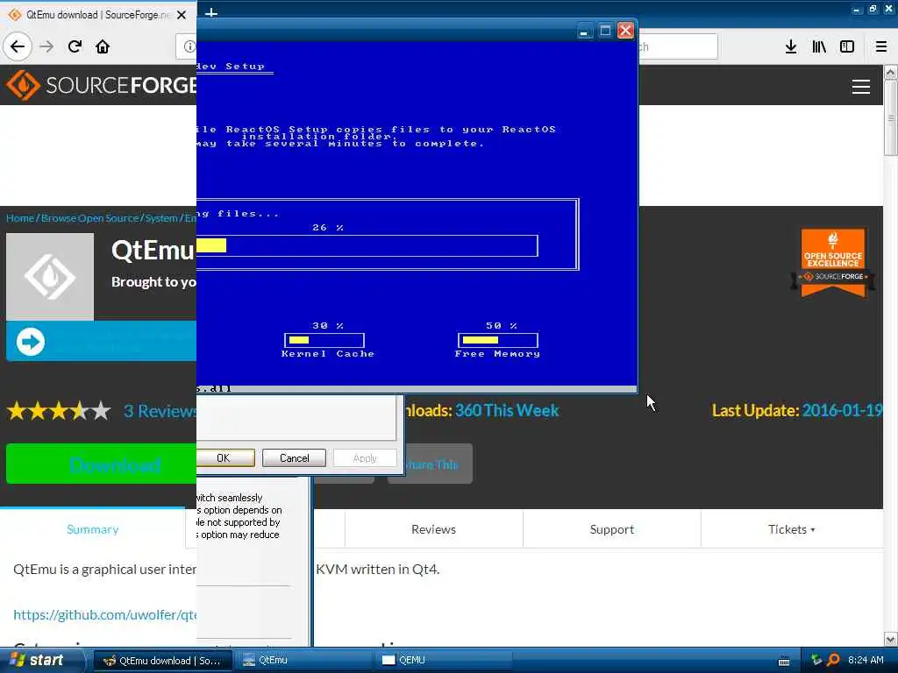Maximize the QEMU window
Screen dimensions: 898x673
(x=605, y=31)
